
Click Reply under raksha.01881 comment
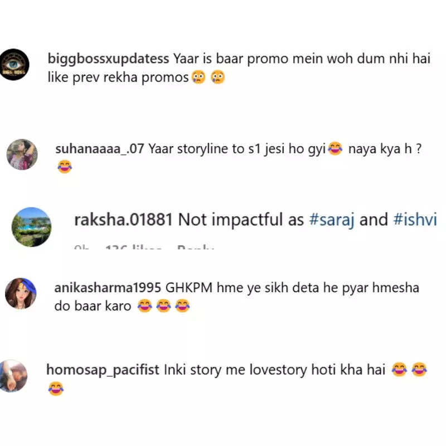click(x=196, y=247)
